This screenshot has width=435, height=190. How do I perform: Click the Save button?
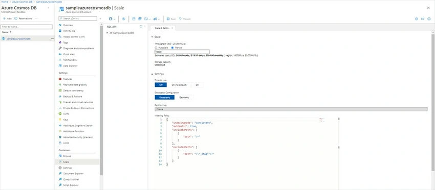click(171, 19)
